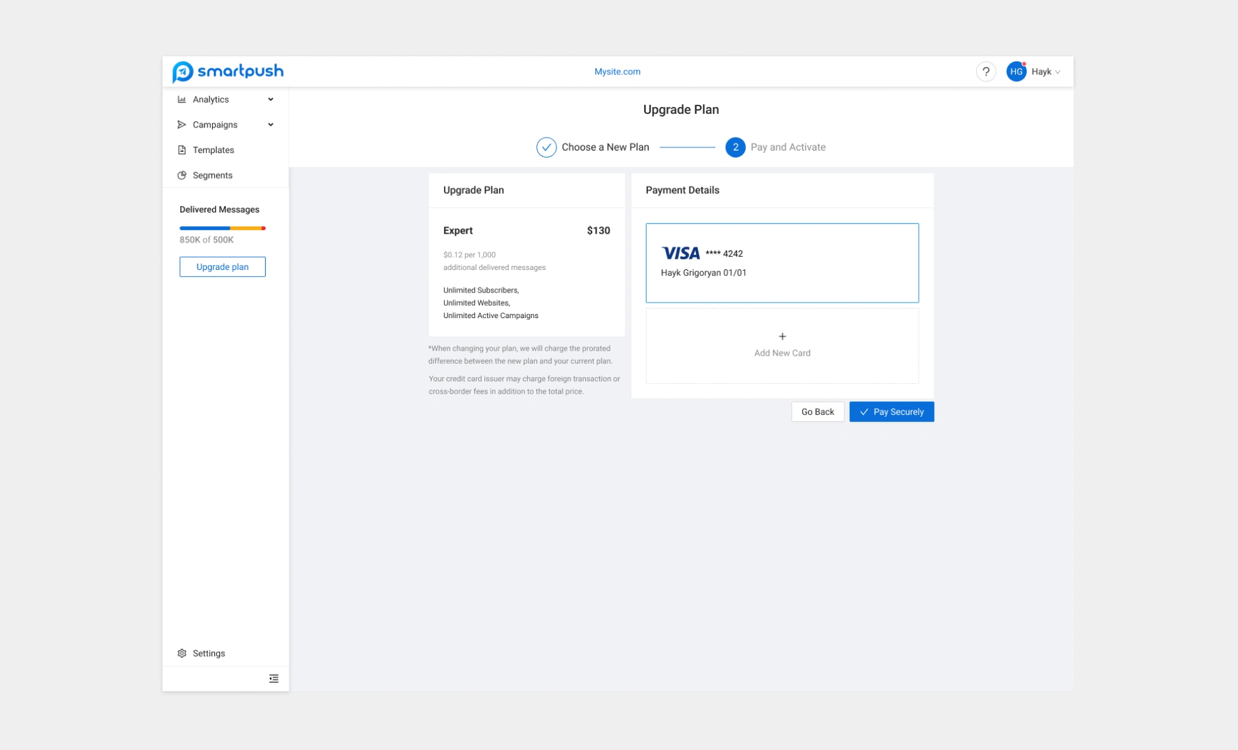Click the smartpush logo
This screenshot has width=1238, height=750.
coord(228,71)
